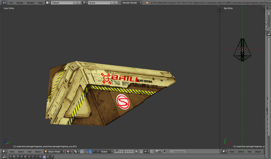Open the screen layout browser icon
The width and height of the screenshot is (271, 159).
coord(48,3)
